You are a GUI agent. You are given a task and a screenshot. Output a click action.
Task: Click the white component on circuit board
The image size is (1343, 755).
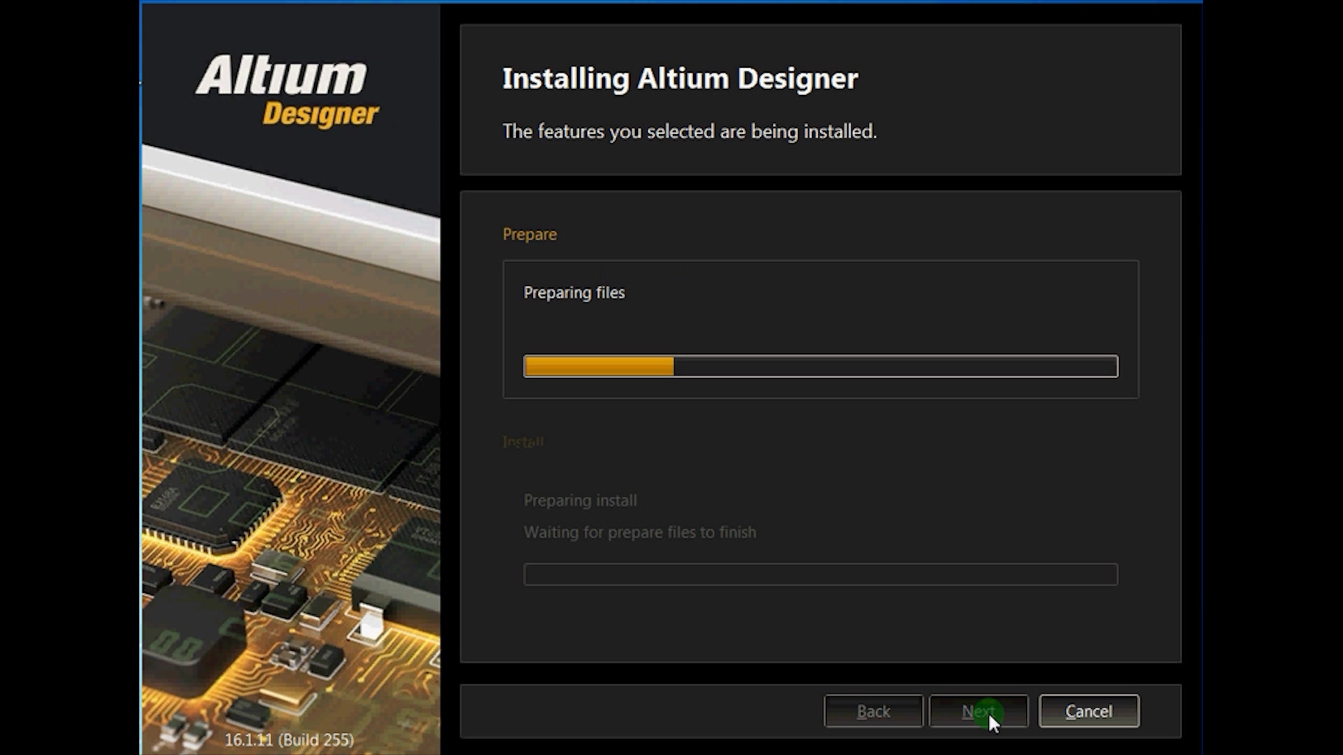click(x=370, y=624)
